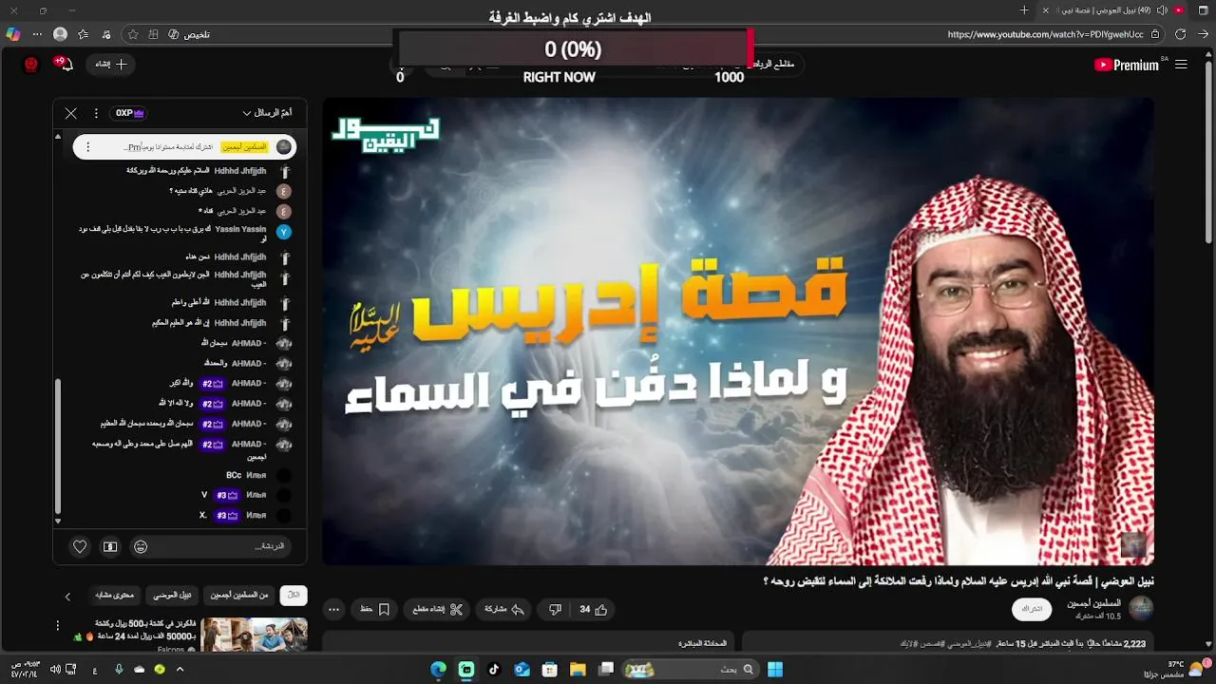Save the video with bookmark button
This screenshot has height=684, width=1216.
point(375,609)
